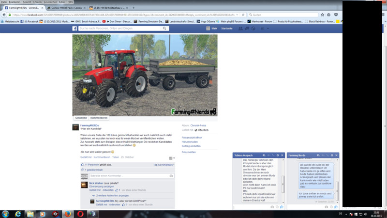387x218 pixels.
Task: Start voice call in Farming Nerds chat
Action: (327, 155)
